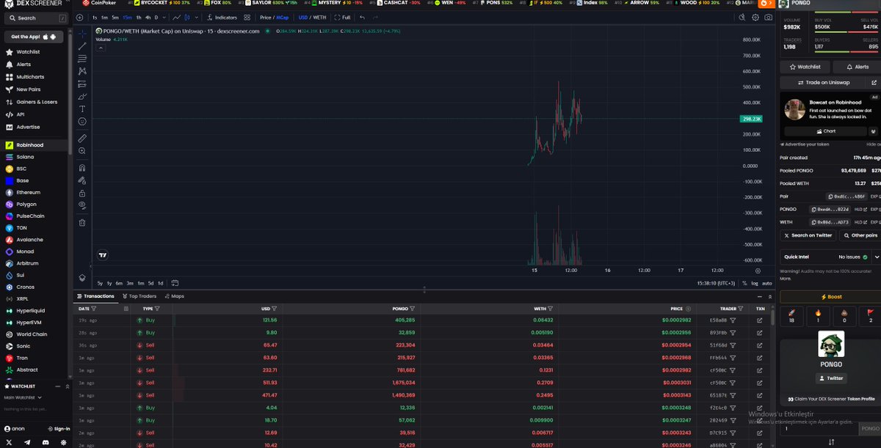Image resolution: width=881 pixels, height=448 pixels.
Task: Toggle stay in drawing mode
Action: click(x=82, y=180)
